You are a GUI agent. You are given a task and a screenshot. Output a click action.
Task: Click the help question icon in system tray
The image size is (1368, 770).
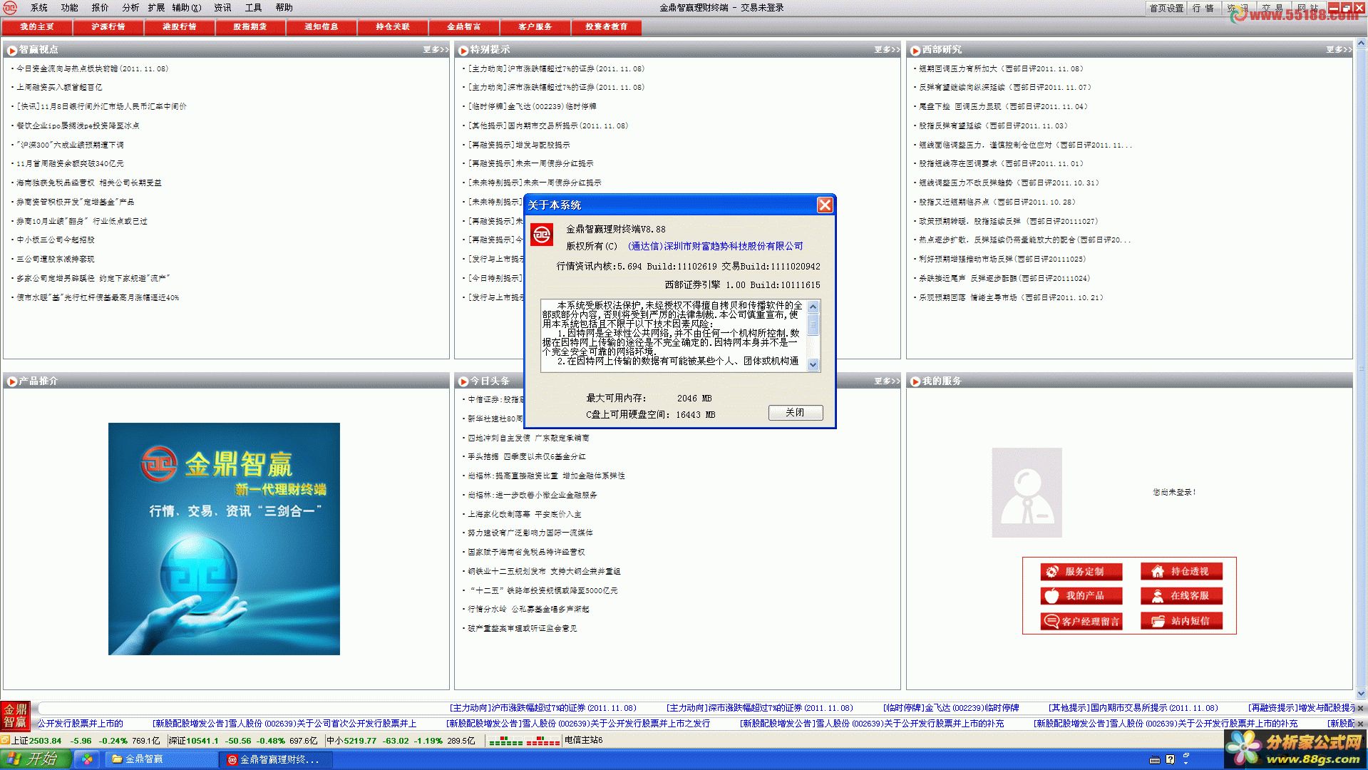[x=1170, y=759]
